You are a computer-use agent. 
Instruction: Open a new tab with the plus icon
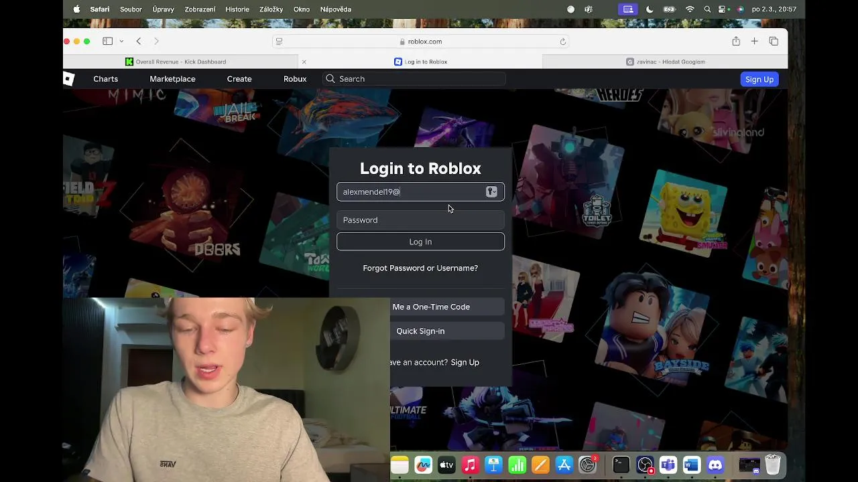coord(754,42)
